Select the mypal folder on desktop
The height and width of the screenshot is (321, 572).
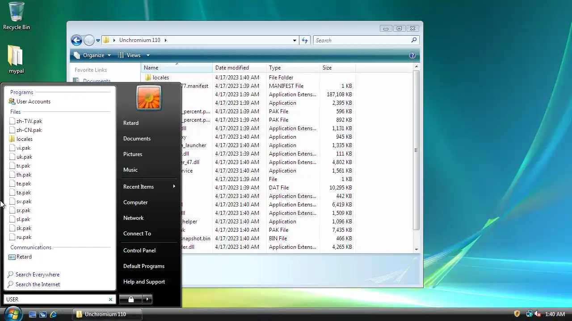[16, 60]
